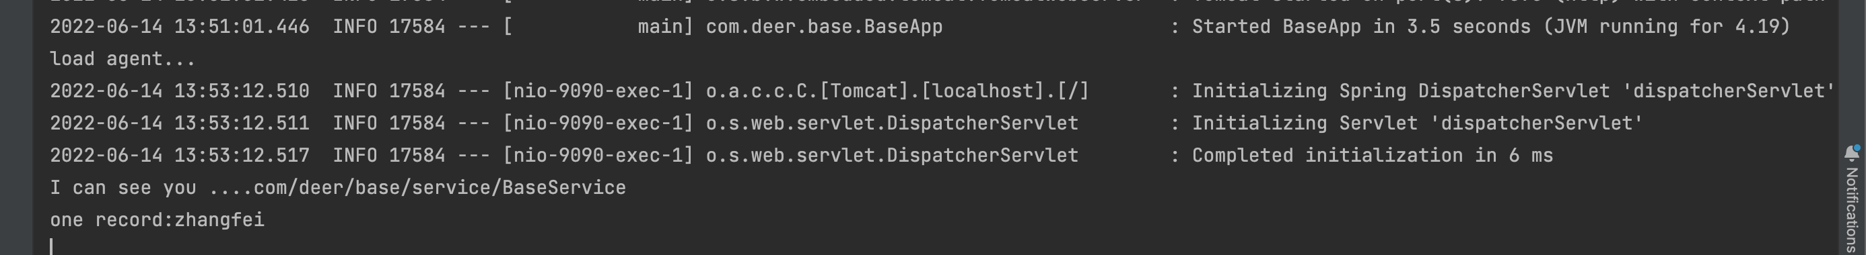The height and width of the screenshot is (255, 1866).
Task: Click the 'I can see you' console line
Action: (337, 188)
